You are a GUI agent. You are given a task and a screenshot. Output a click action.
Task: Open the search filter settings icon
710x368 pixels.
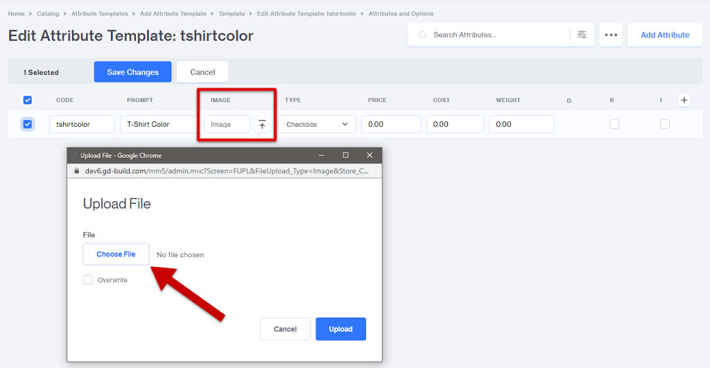tap(582, 35)
